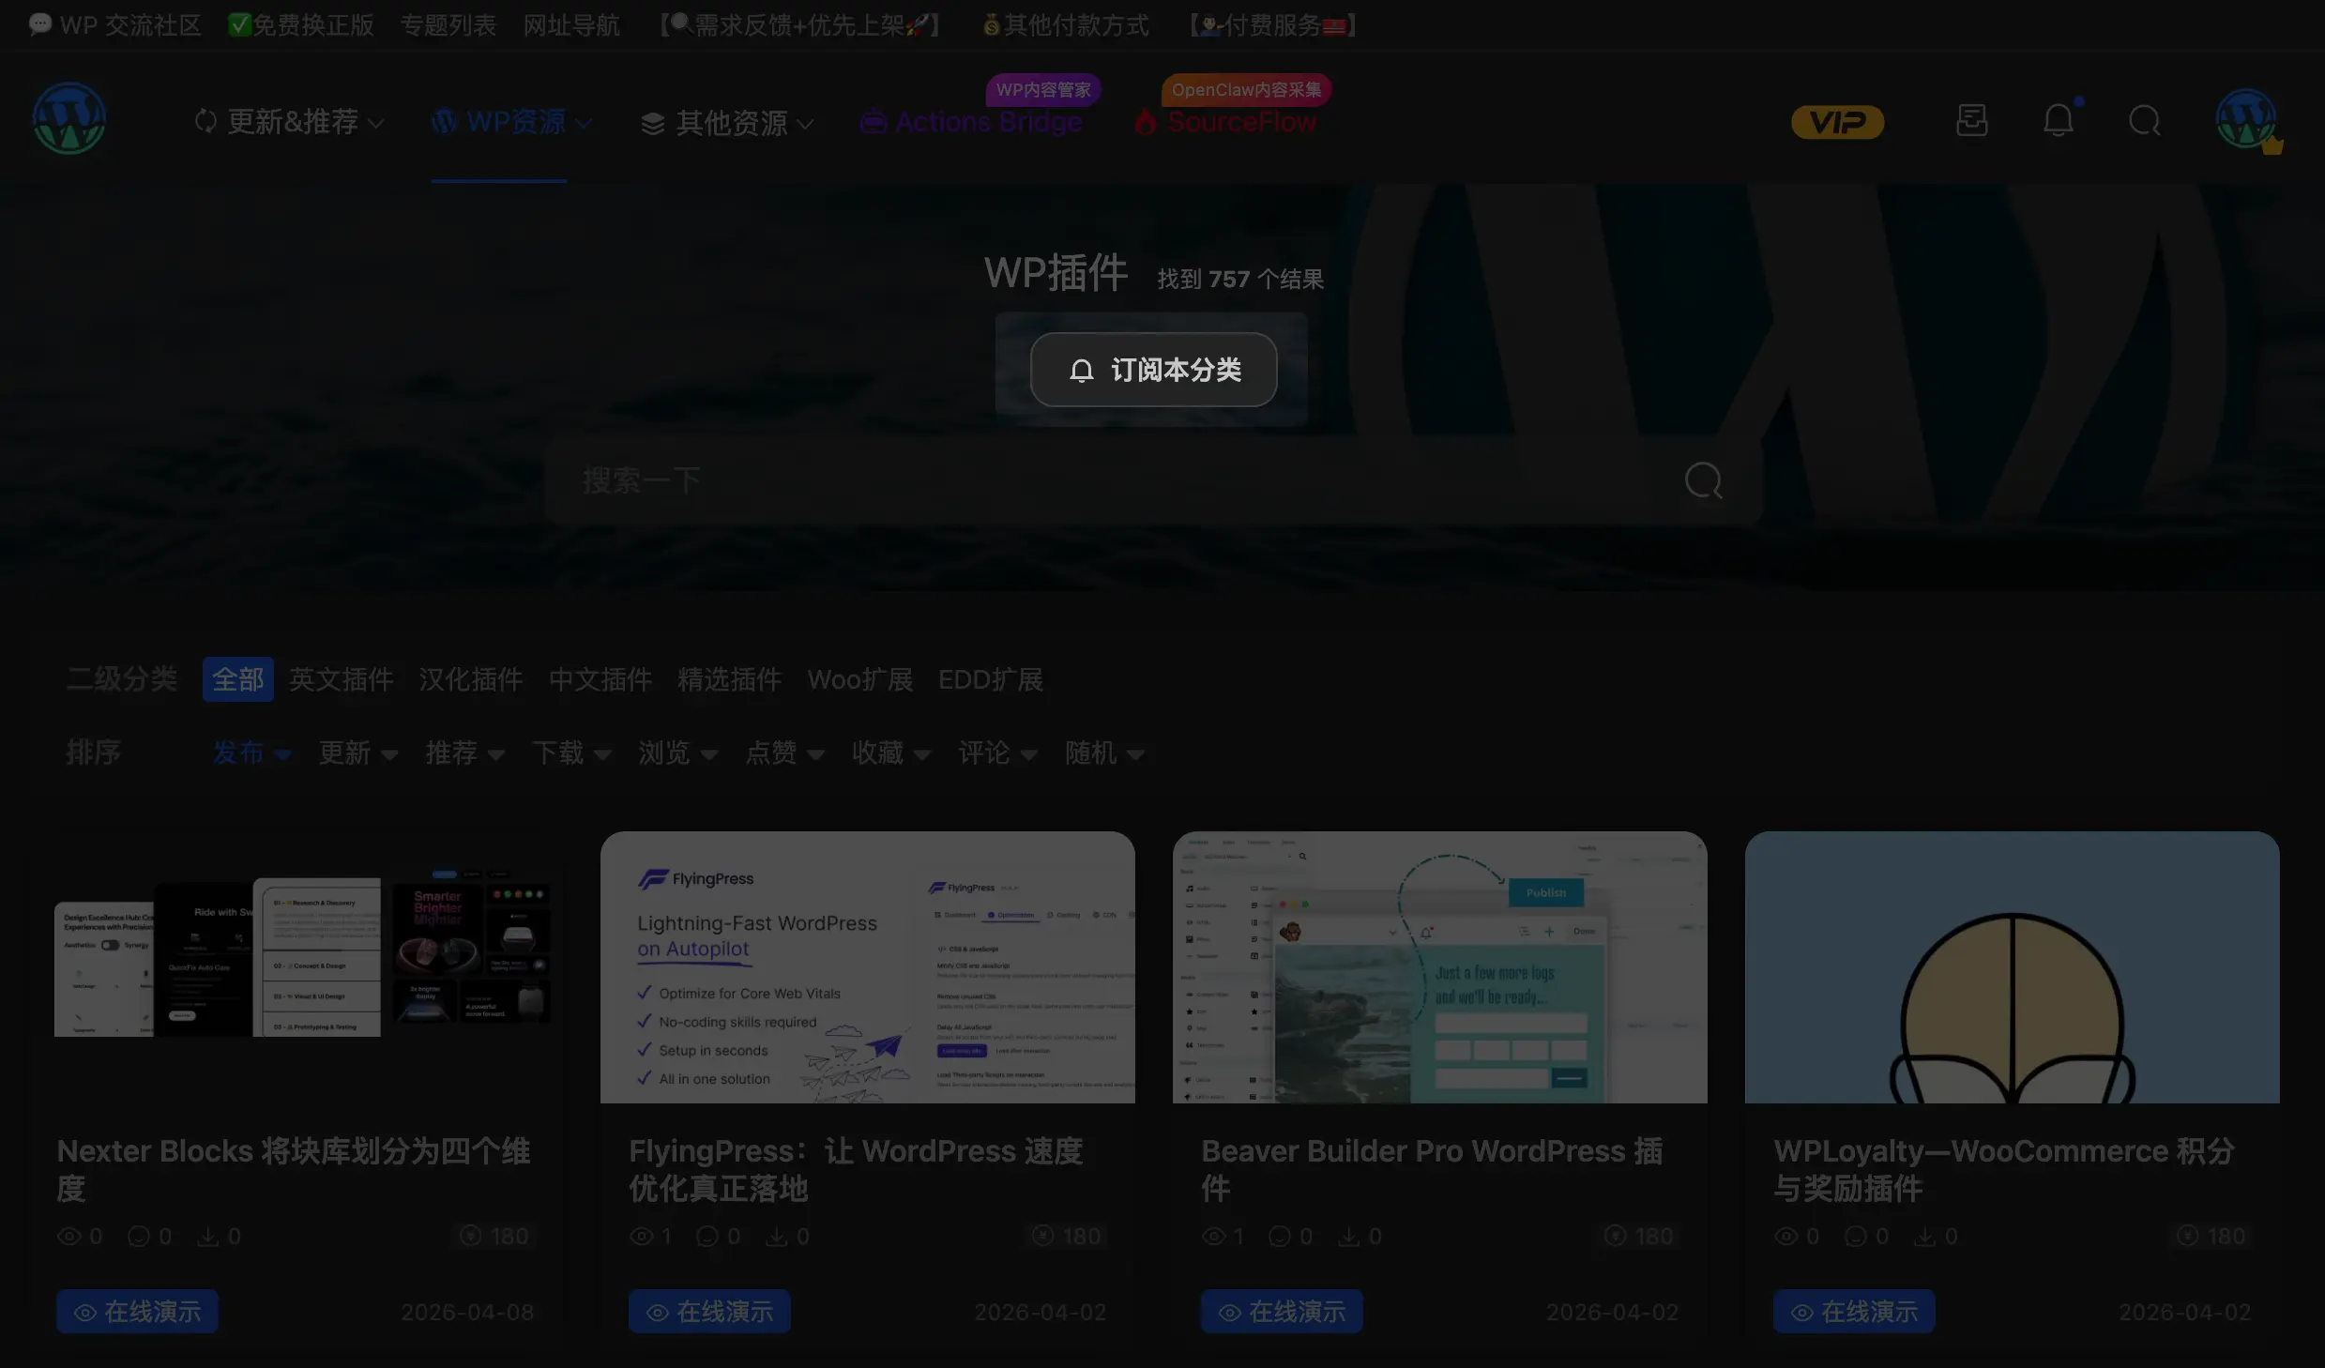This screenshot has width=2325, height=1368.
Task: Click the Actions Bridge icon
Action: click(x=873, y=123)
